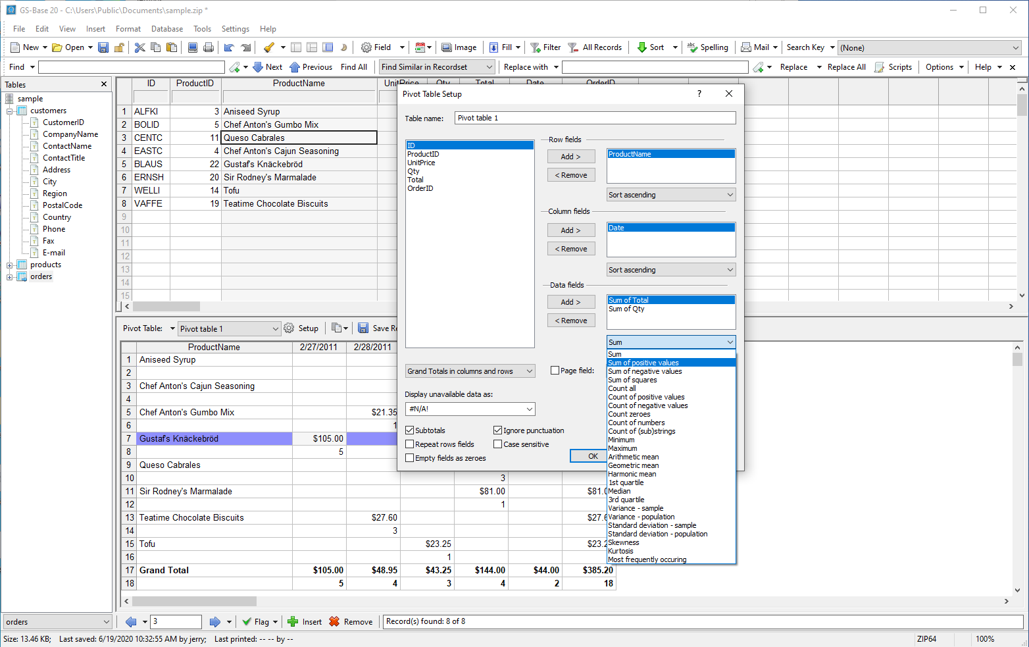Click the Mail envelope icon
This screenshot has width=1029, height=647.
click(746, 47)
